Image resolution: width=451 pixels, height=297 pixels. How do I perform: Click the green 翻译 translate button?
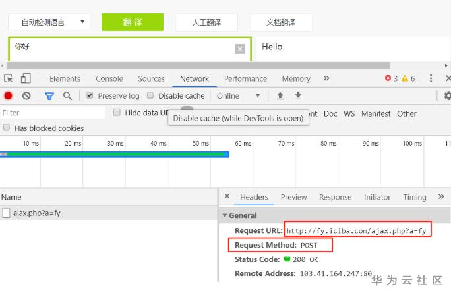[133, 22]
